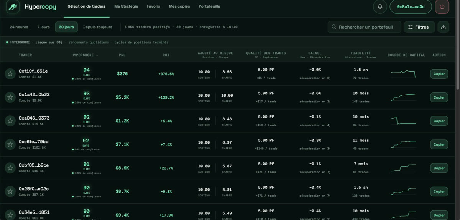Viewport: 460px width, 220px height.
Task: Copy trader 0xbf05…b9ce
Action: tap(439, 168)
